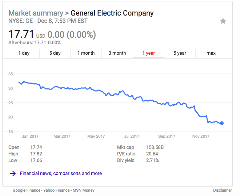240x196 pixels.
Task: Click the purple arrow beside Financial news
Action: click(13, 174)
